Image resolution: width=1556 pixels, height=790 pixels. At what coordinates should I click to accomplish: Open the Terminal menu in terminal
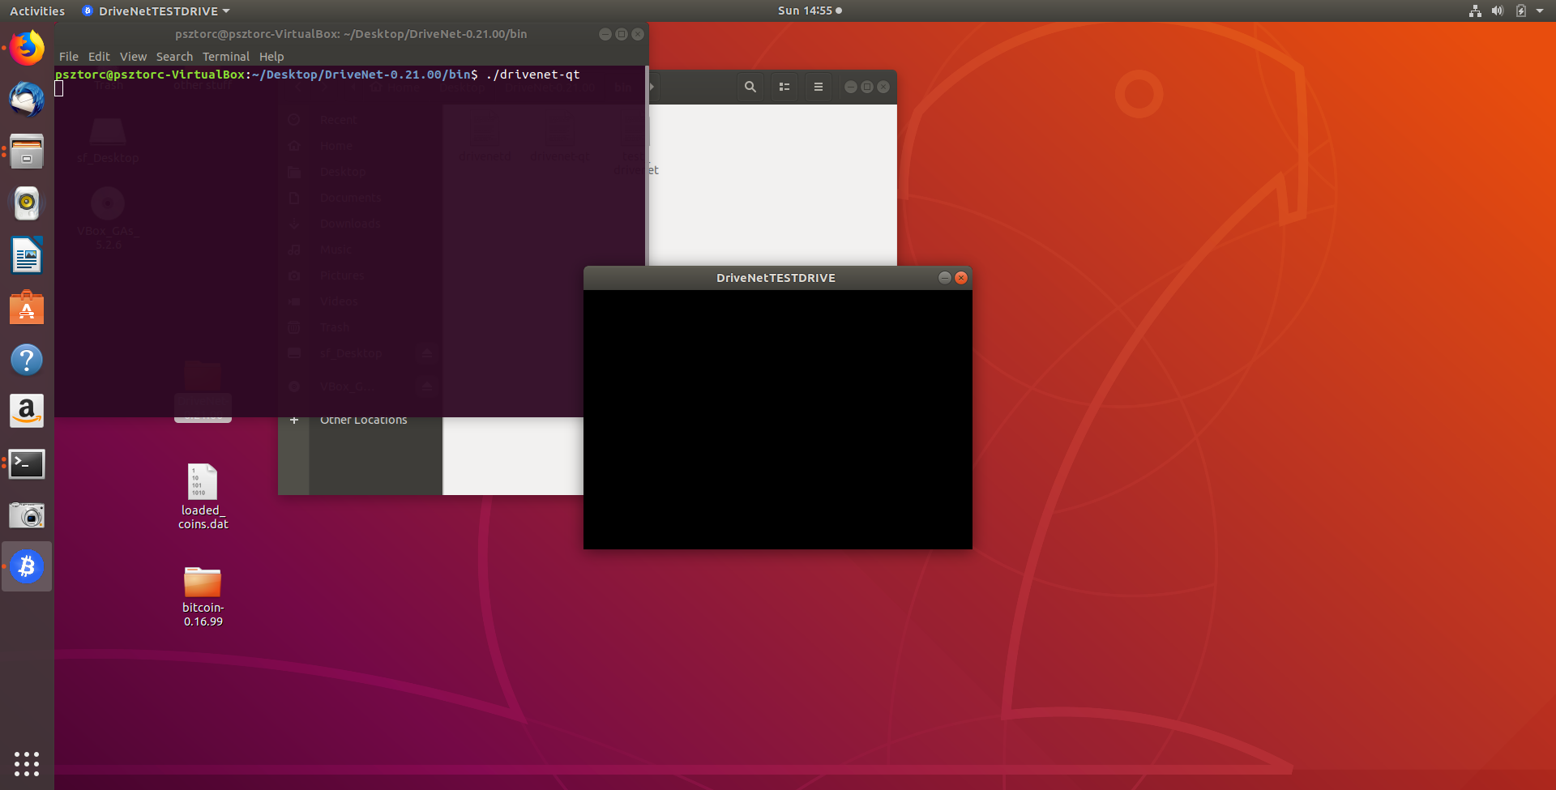tap(226, 57)
